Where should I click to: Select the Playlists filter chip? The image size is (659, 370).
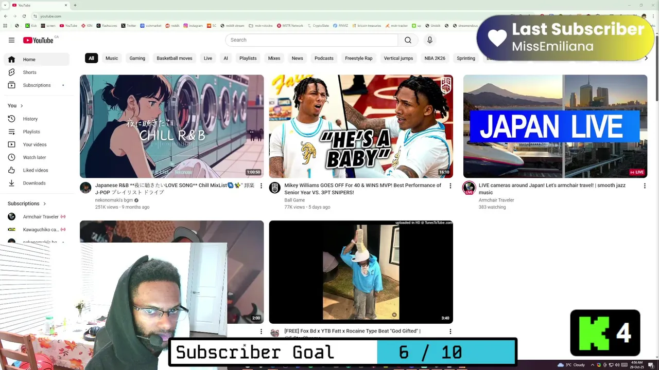coord(248,58)
